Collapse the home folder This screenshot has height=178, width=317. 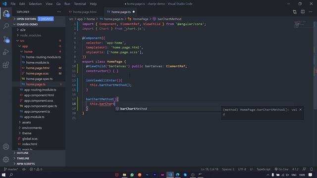click(x=28, y=51)
